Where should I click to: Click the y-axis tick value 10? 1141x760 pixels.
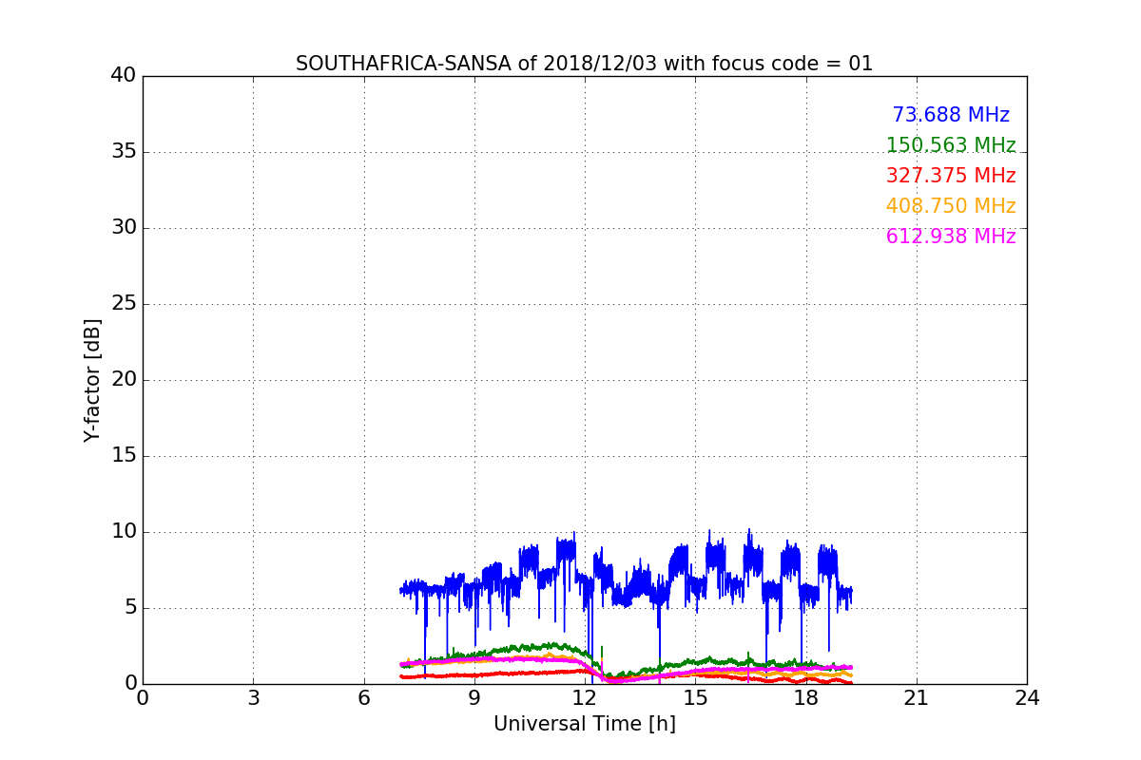click(124, 532)
